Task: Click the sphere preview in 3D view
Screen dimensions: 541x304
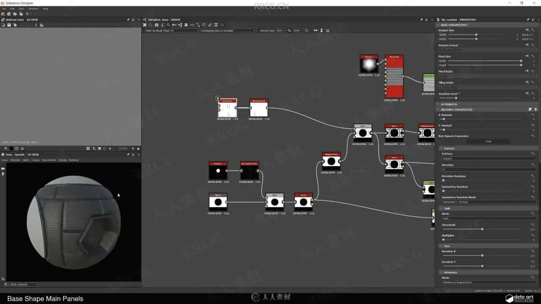Action: (x=74, y=222)
